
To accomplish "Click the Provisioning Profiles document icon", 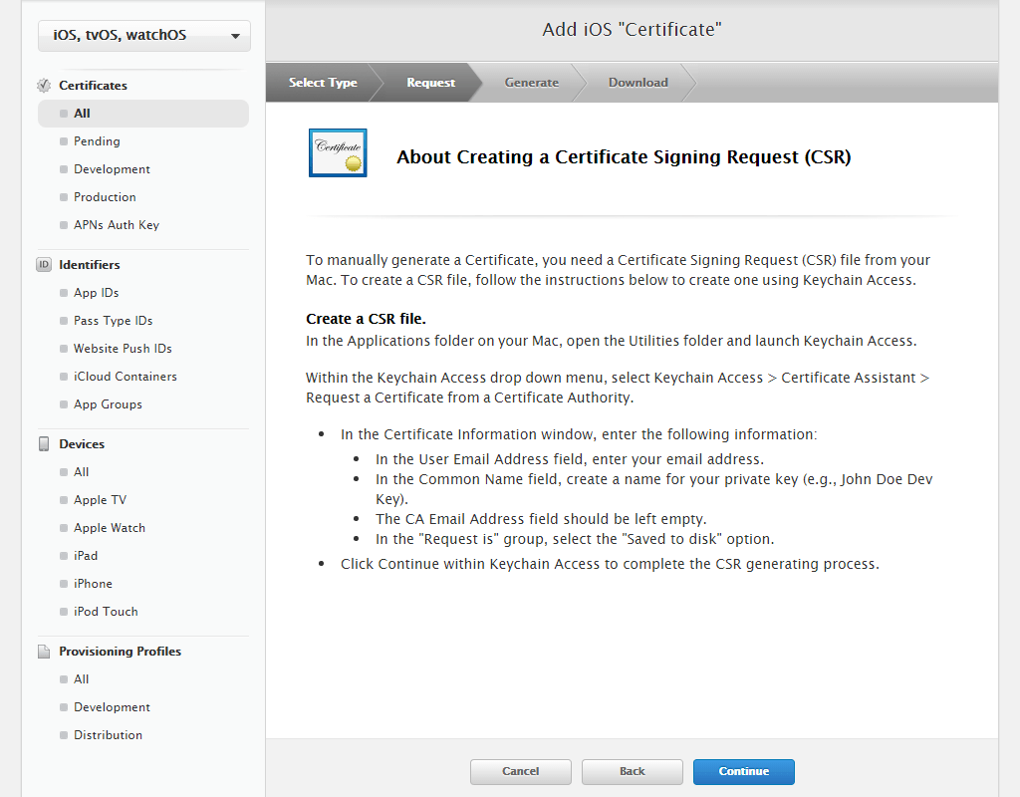I will (x=44, y=652).
